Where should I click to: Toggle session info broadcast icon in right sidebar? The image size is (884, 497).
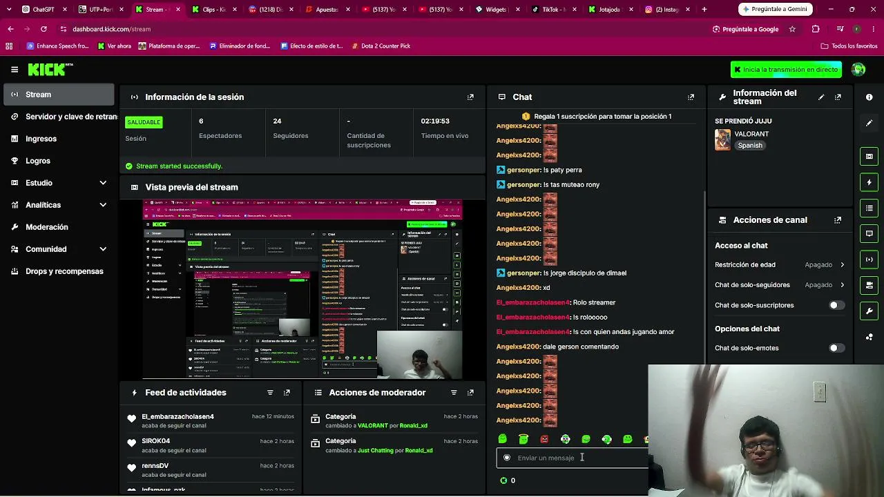tap(869, 260)
